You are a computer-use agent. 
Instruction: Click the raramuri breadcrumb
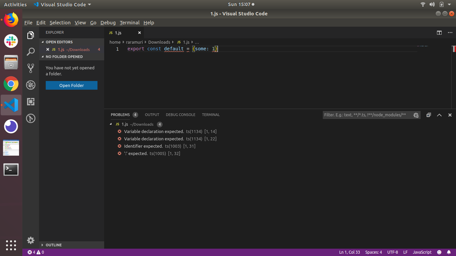pyautogui.click(x=135, y=42)
